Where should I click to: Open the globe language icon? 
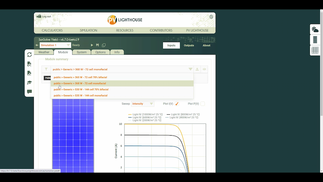[211, 17]
